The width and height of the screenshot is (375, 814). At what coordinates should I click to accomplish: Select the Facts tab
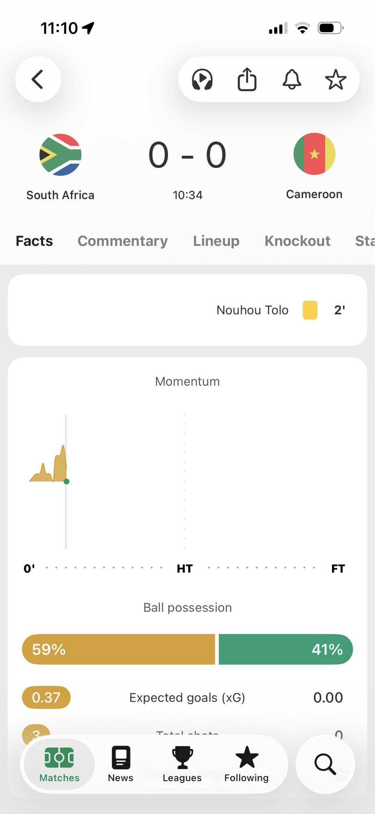[x=34, y=241]
